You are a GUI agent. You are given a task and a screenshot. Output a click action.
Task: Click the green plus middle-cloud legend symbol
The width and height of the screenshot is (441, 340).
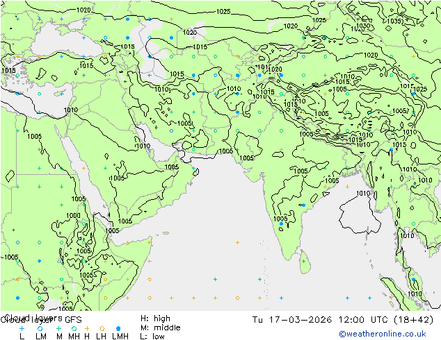click(x=58, y=328)
